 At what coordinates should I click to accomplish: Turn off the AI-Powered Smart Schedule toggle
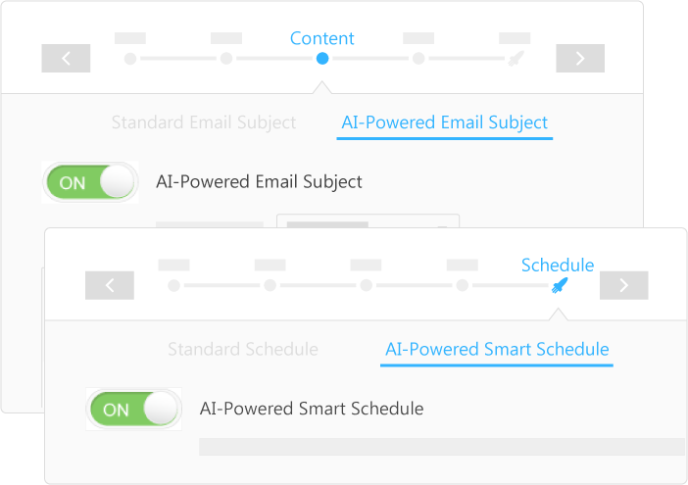click(x=134, y=409)
